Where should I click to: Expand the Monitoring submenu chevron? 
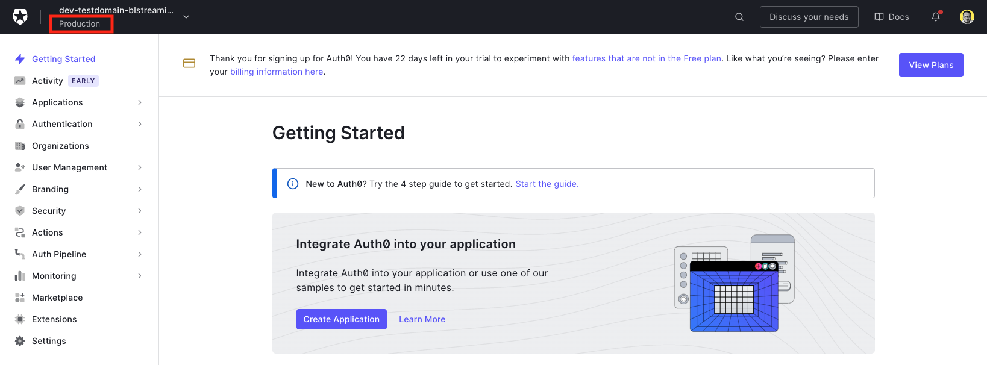(140, 276)
